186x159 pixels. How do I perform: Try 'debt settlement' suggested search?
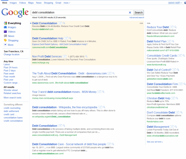click(x=11, y=111)
